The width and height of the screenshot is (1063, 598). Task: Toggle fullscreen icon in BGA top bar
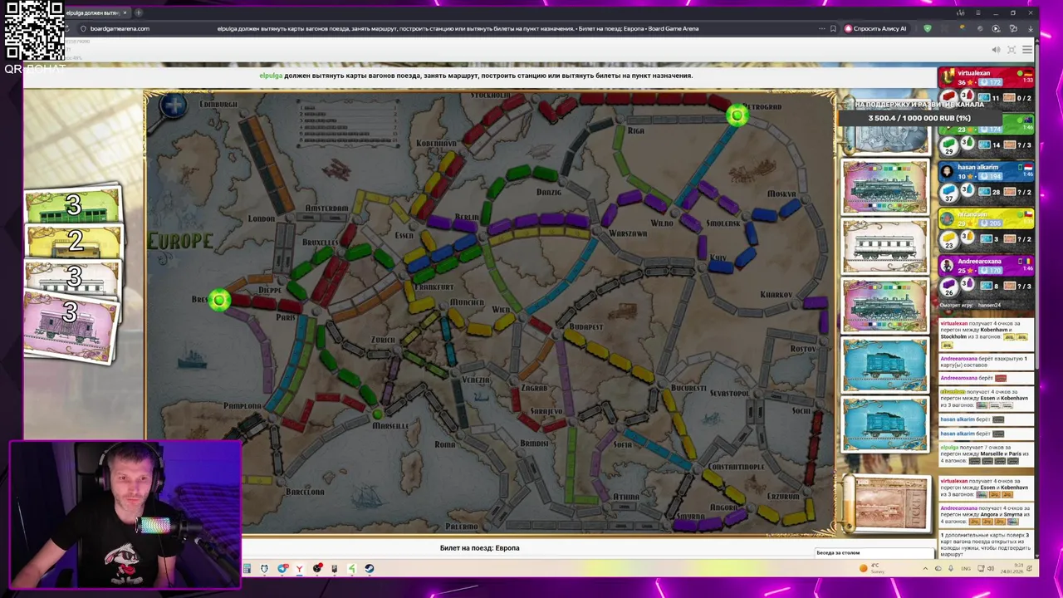tap(1012, 50)
